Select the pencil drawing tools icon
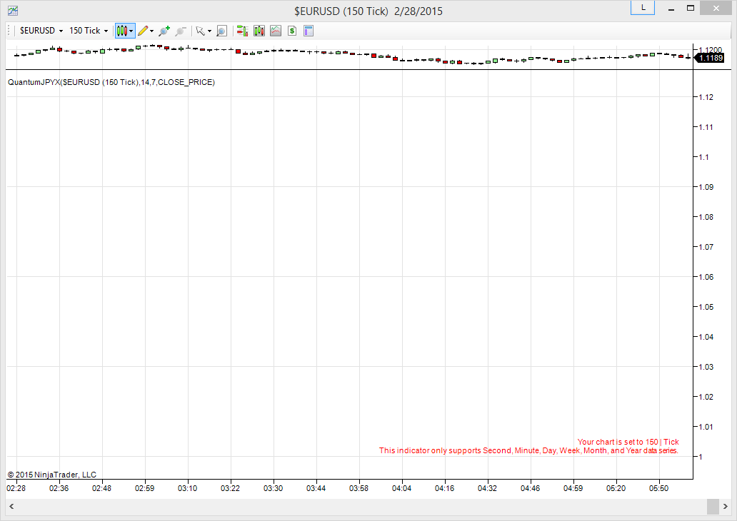The width and height of the screenshot is (737, 521). point(144,31)
